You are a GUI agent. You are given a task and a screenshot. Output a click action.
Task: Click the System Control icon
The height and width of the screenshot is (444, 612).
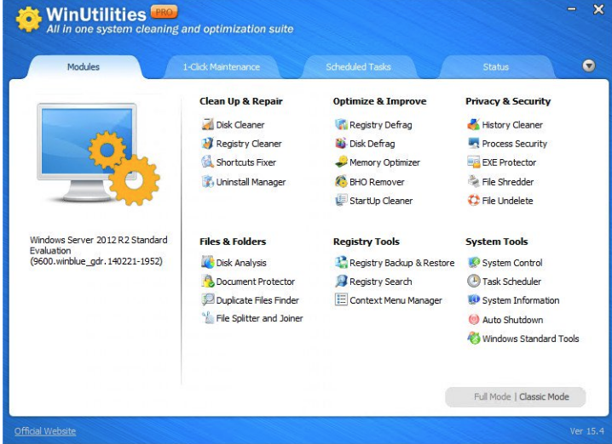click(x=473, y=263)
